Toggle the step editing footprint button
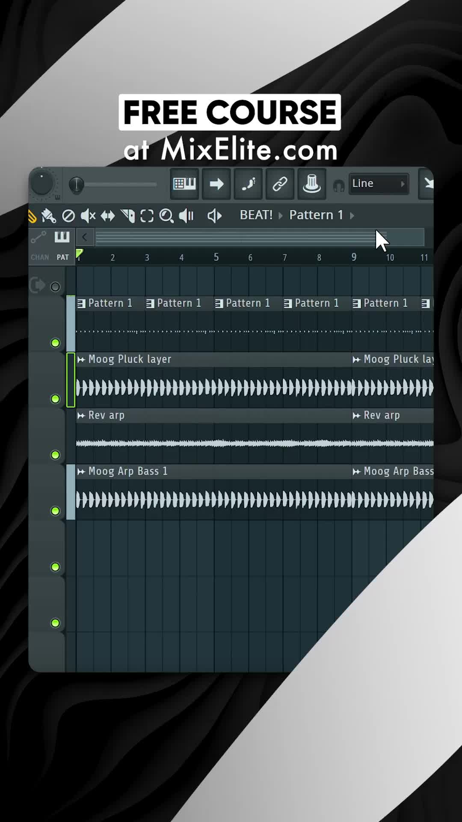Viewport: 462px width, 822px height. pyautogui.click(x=248, y=184)
